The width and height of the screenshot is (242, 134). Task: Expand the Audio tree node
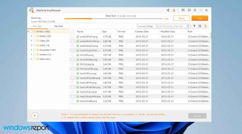tap(31, 45)
